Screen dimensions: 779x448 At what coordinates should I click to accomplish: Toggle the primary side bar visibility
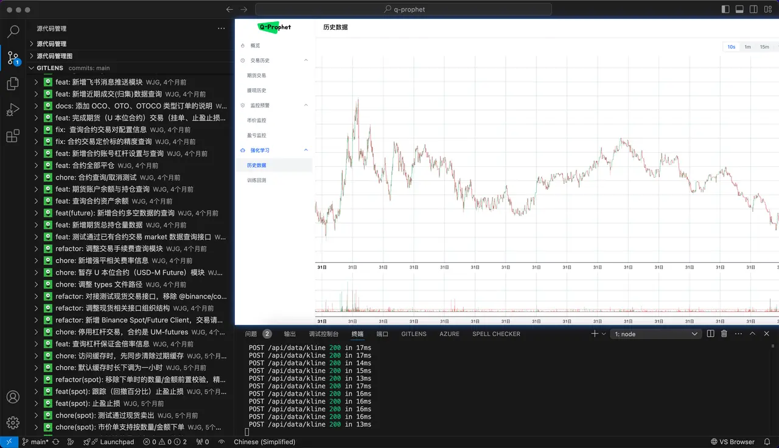click(x=725, y=9)
